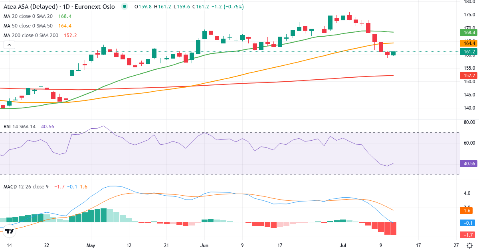Click the MA 50 indicator legend
This screenshot has width=479, height=251.
(37, 26)
